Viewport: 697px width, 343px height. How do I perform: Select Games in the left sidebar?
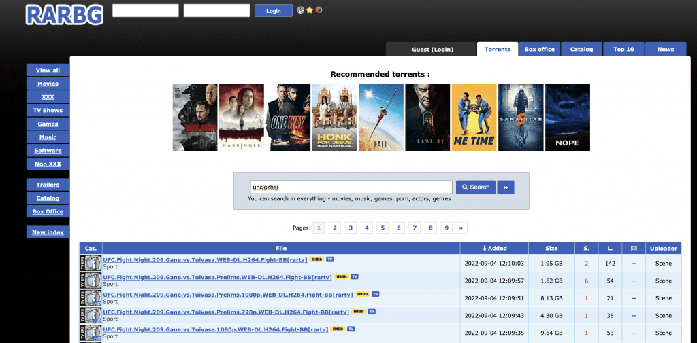click(x=48, y=124)
